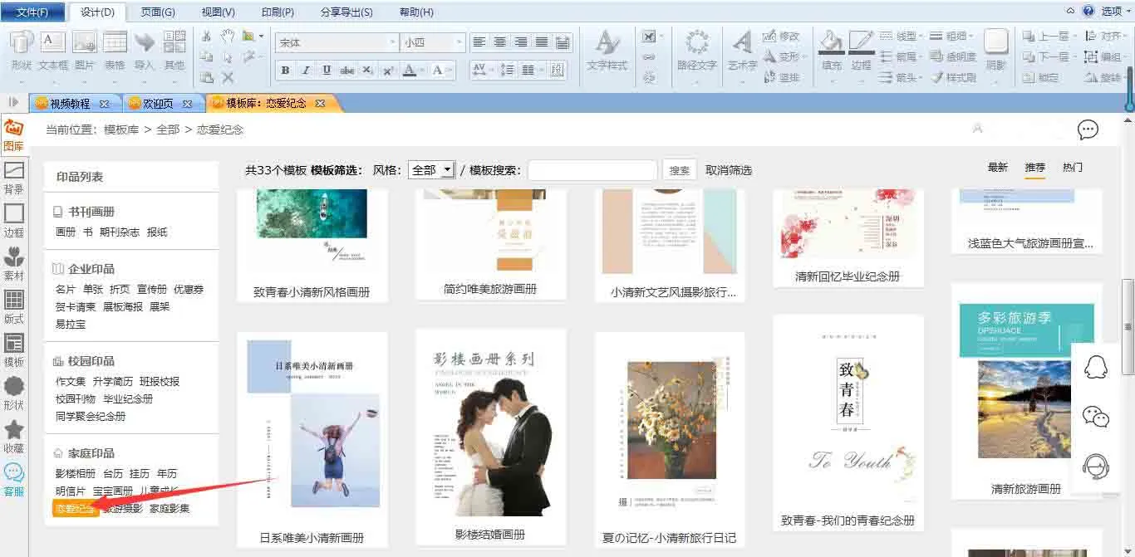The height and width of the screenshot is (557, 1135).
Task: Open the 图库 gallery sidebar panel
Action: pos(13,134)
